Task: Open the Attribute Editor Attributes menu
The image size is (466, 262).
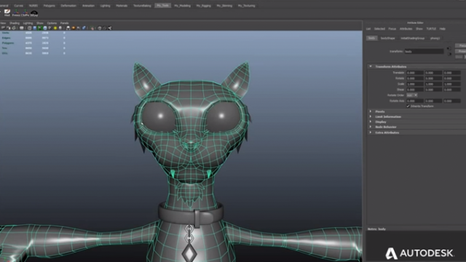Action: click(406, 29)
